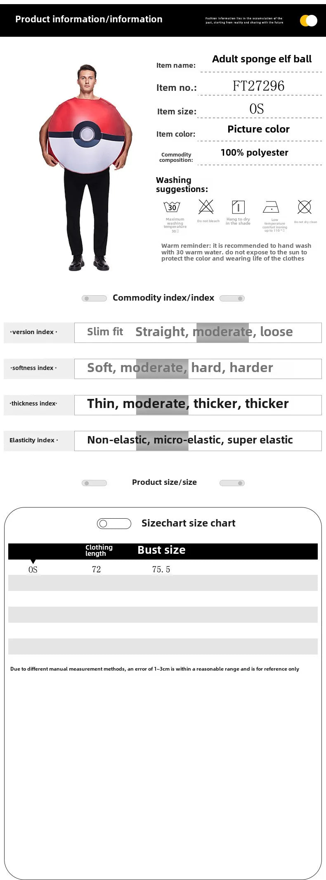The width and height of the screenshot is (326, 880).
Task: Select the version index label tab
Action: pos(39,332)
